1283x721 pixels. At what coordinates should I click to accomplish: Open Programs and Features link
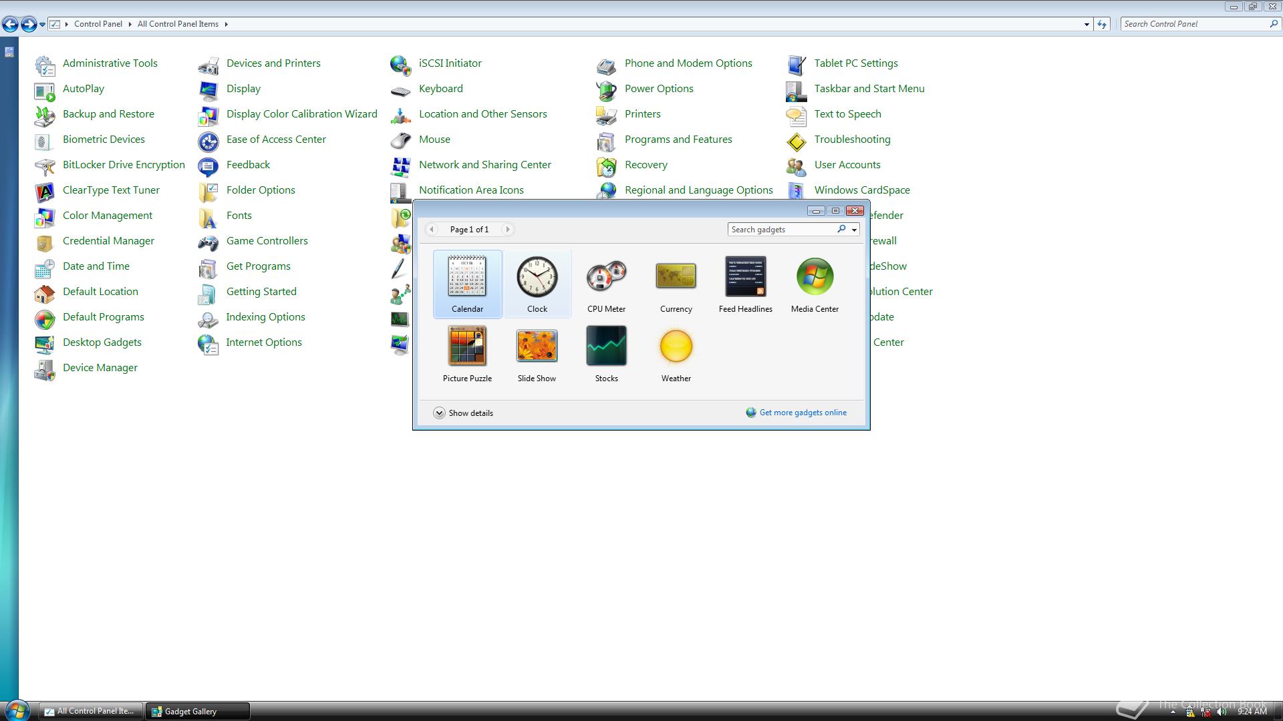[x=678, y=139]
